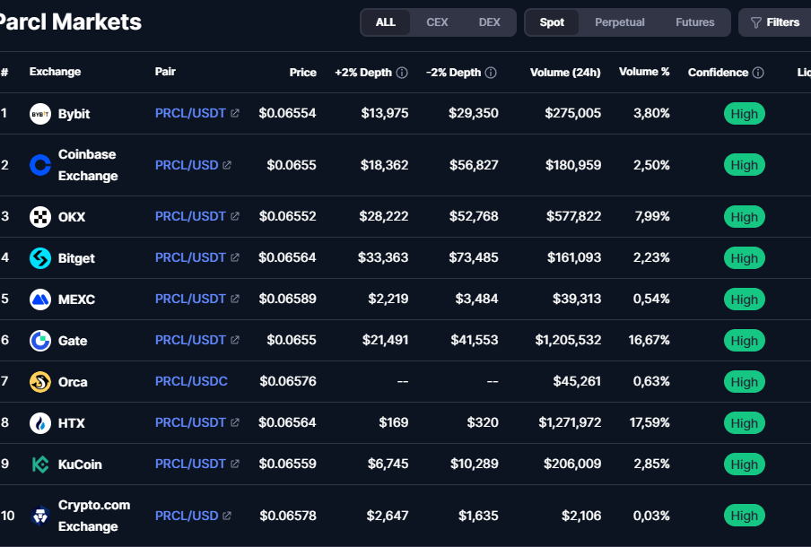Switch to the DEX tab
Image resolution: width=811 pixels, height=547 pixels.
(489, 22)
